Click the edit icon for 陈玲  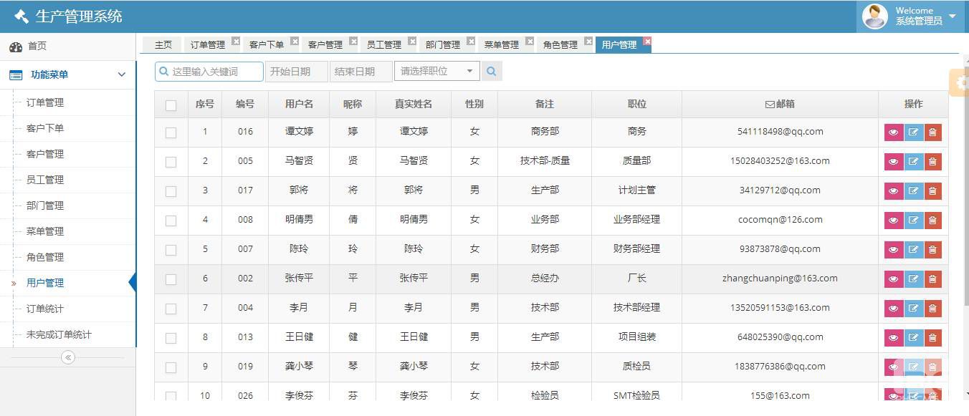(x=913, y=250)
